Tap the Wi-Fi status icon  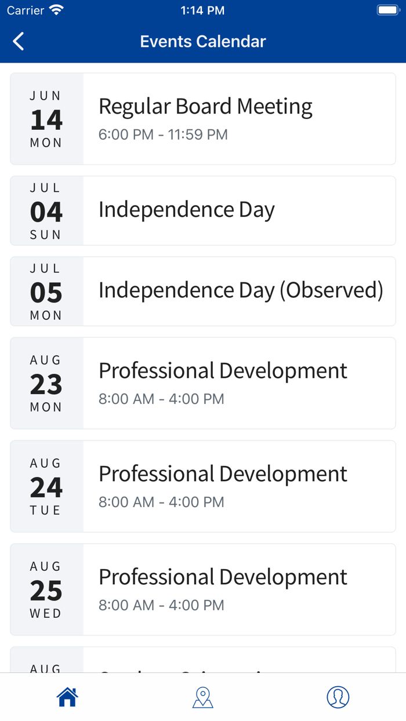56,10
